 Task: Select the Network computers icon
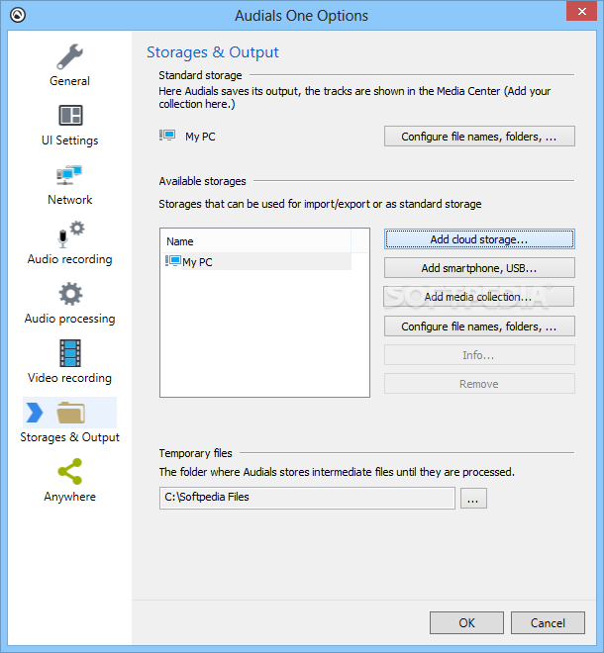pyautogui.click(x=69, y=175)
